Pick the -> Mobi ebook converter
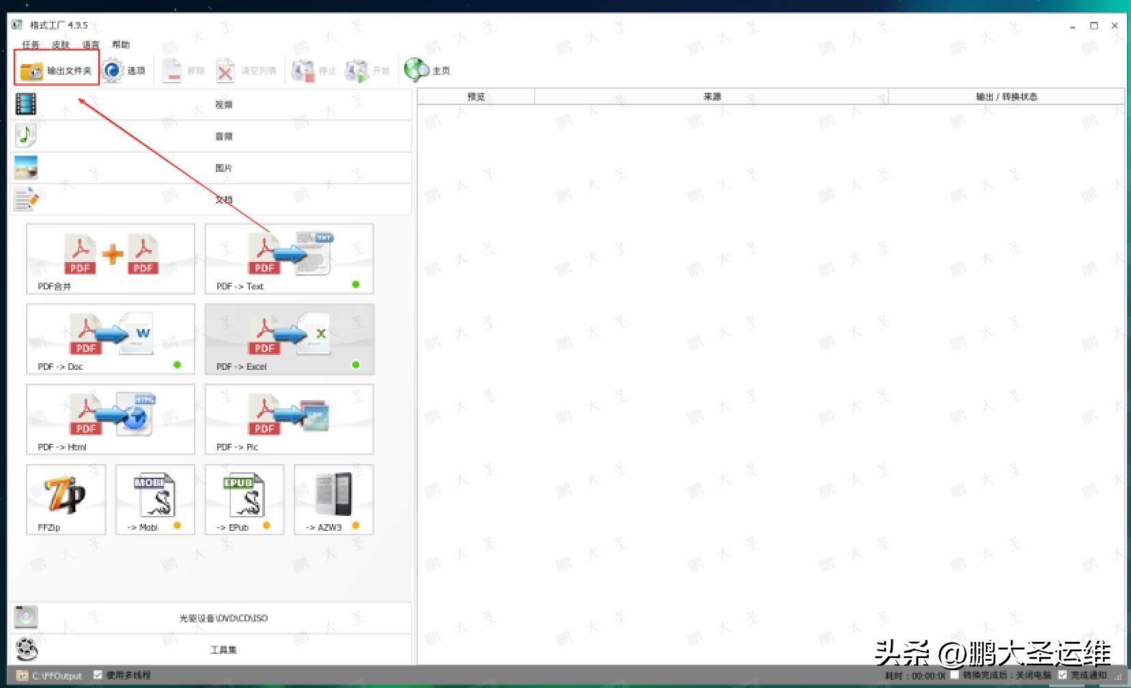The width and height of the screenshot is (1131, 688). coord(155,500)
